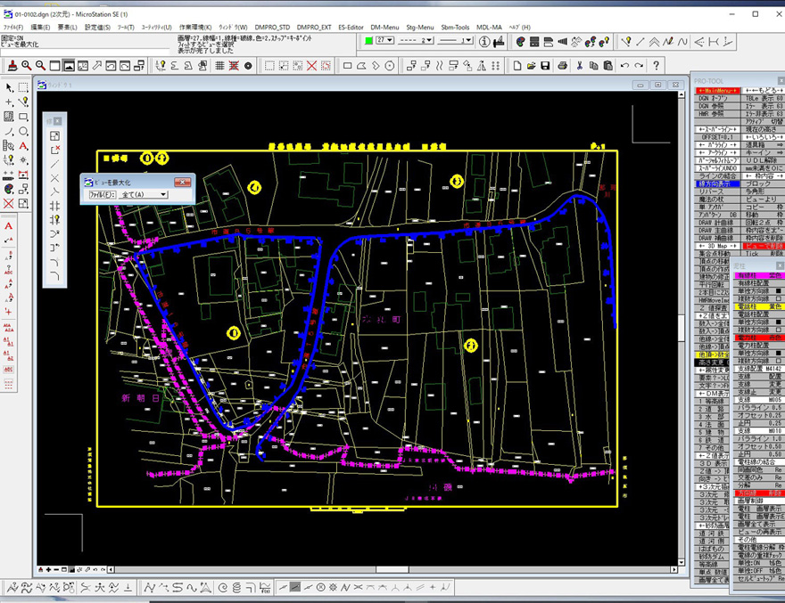Open the 全て(A) file dropdown
The height and width of the screenshot is (603, 785).
click(144, 194)
